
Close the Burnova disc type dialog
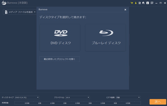pos(125,10)
